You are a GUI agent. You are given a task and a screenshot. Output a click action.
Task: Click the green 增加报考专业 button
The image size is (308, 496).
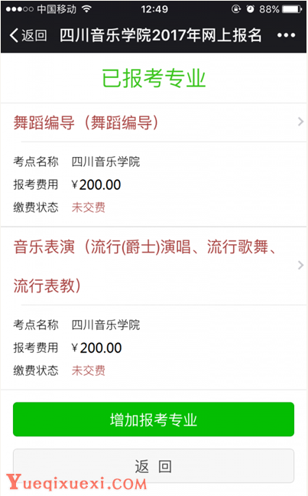(x=154, y=419)
